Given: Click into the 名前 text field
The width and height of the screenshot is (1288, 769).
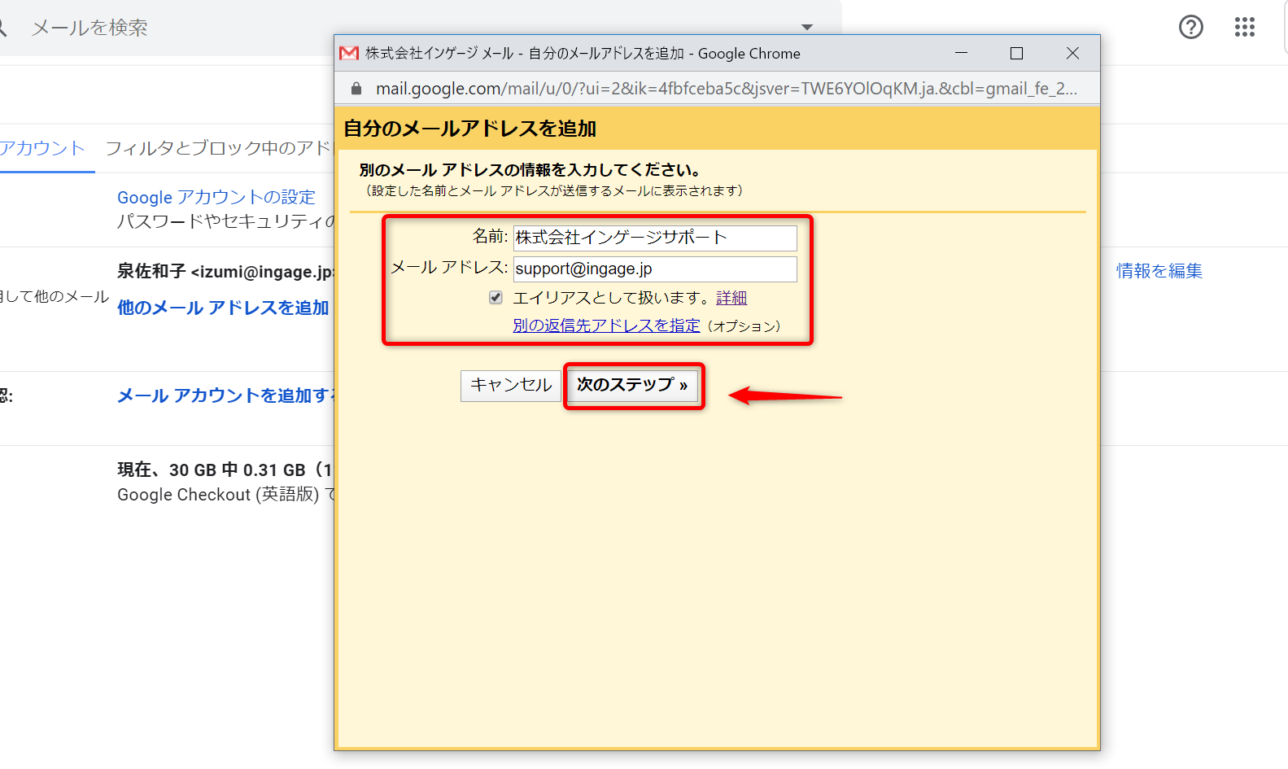Looking at the screenshot, I should pyautogui.click(x=654, y=238).
